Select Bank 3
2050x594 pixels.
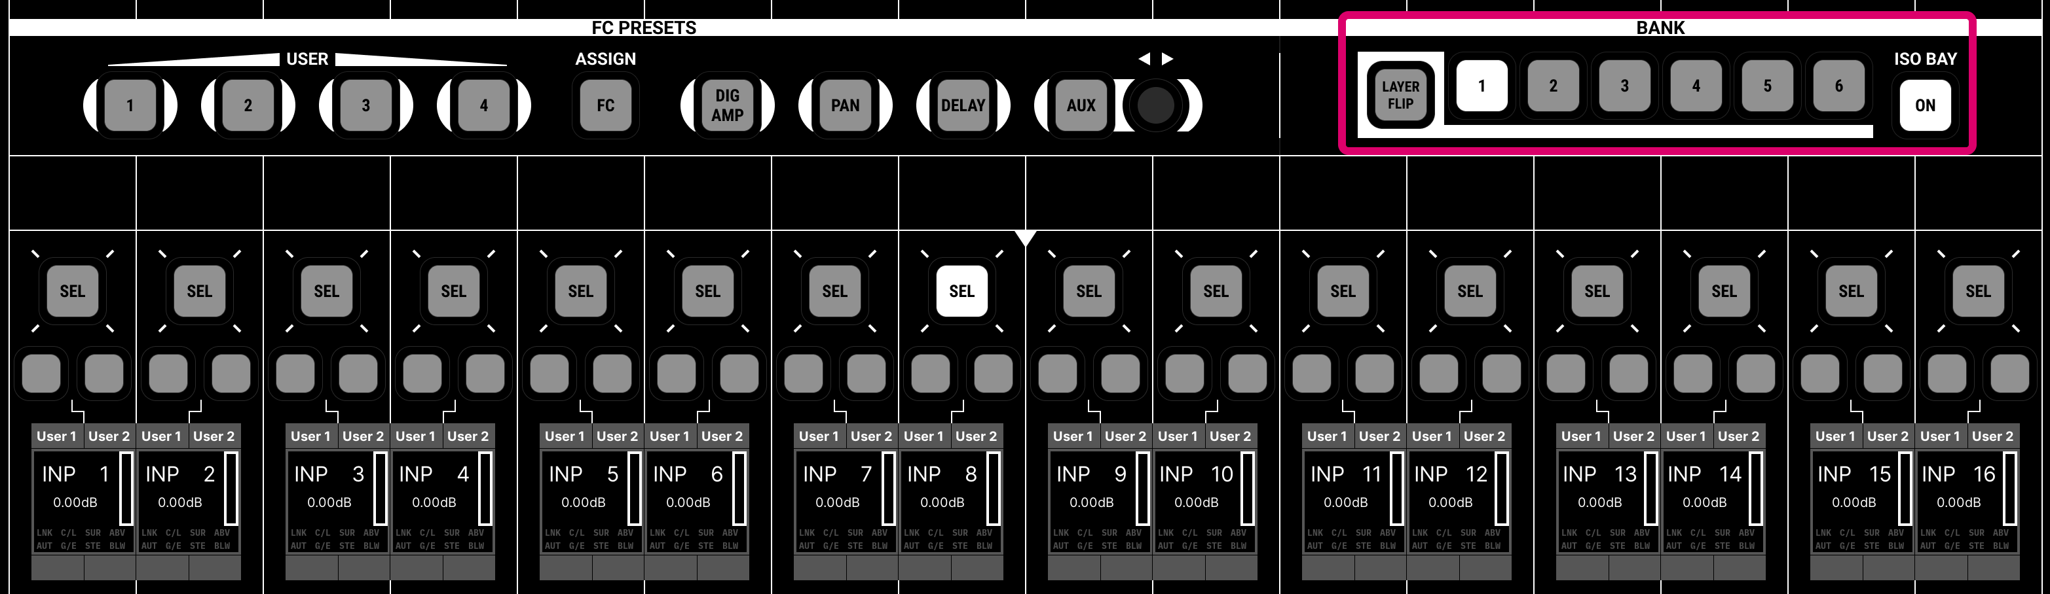point(1624,85)
